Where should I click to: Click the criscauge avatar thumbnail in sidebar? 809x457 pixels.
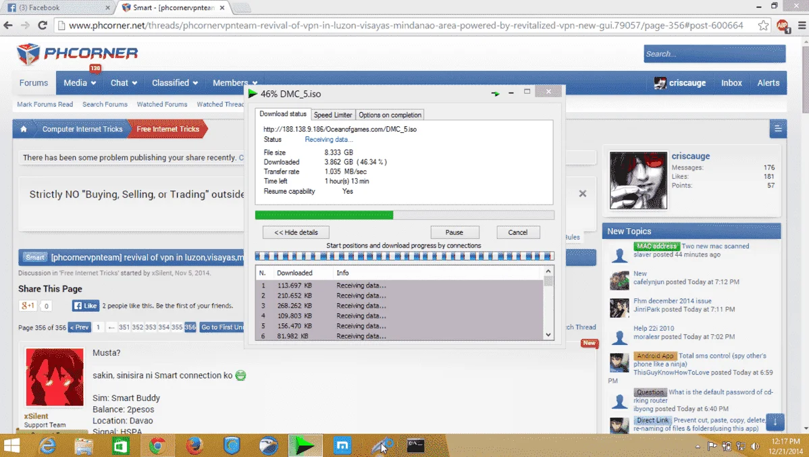638,180
